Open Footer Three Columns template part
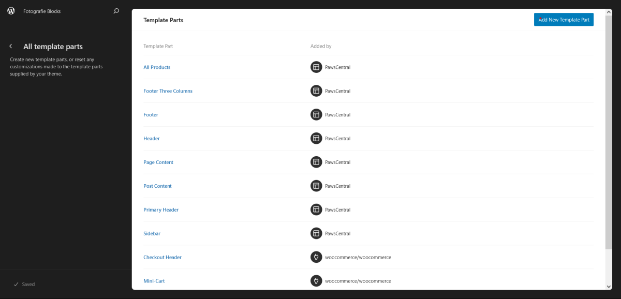Viewport: 621px width, 299px height. [x=168, y=91]
